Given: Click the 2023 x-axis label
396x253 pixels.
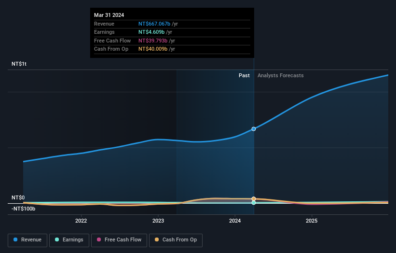Looking at the screenshot, I should coord(158,221).
